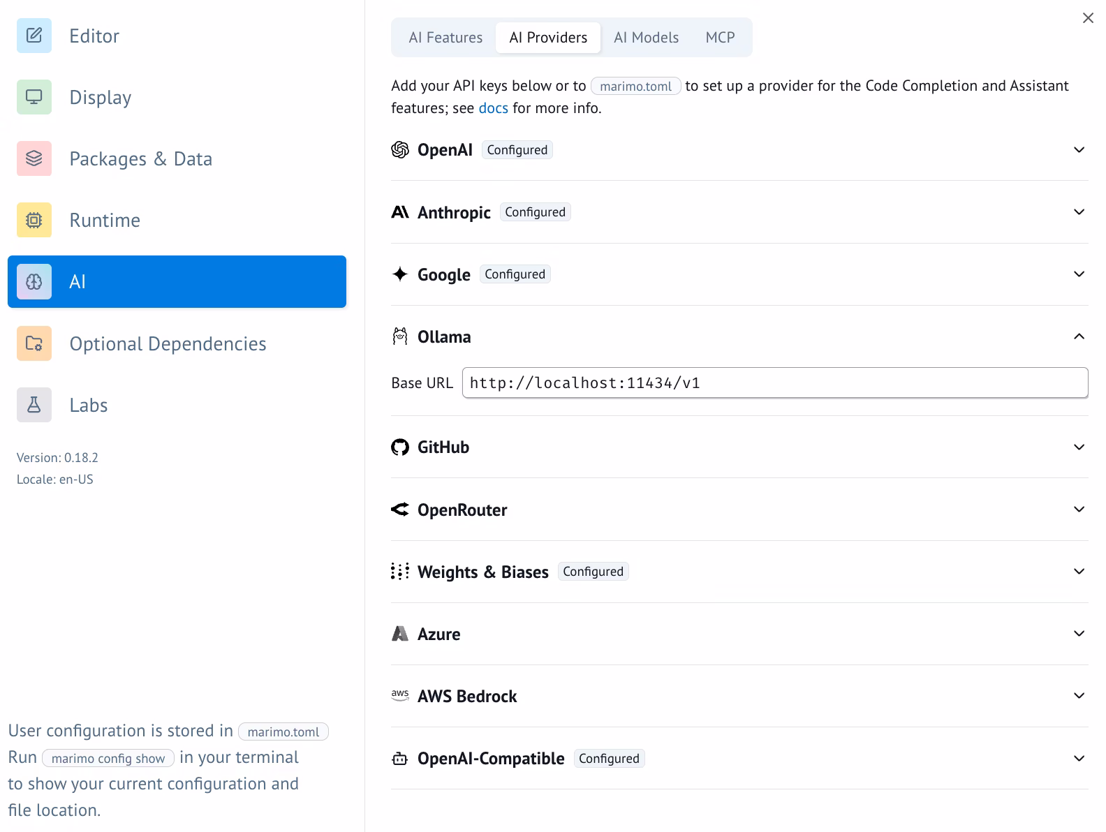This screenshot has width=1106, height=832.
Task: Switch to the AI Features tab
Action: (445, 38)
